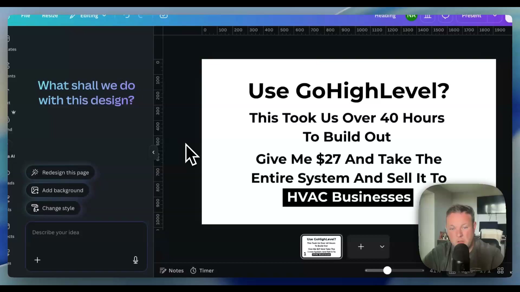Open the File menu
The image size is (520, 292).
25,16
